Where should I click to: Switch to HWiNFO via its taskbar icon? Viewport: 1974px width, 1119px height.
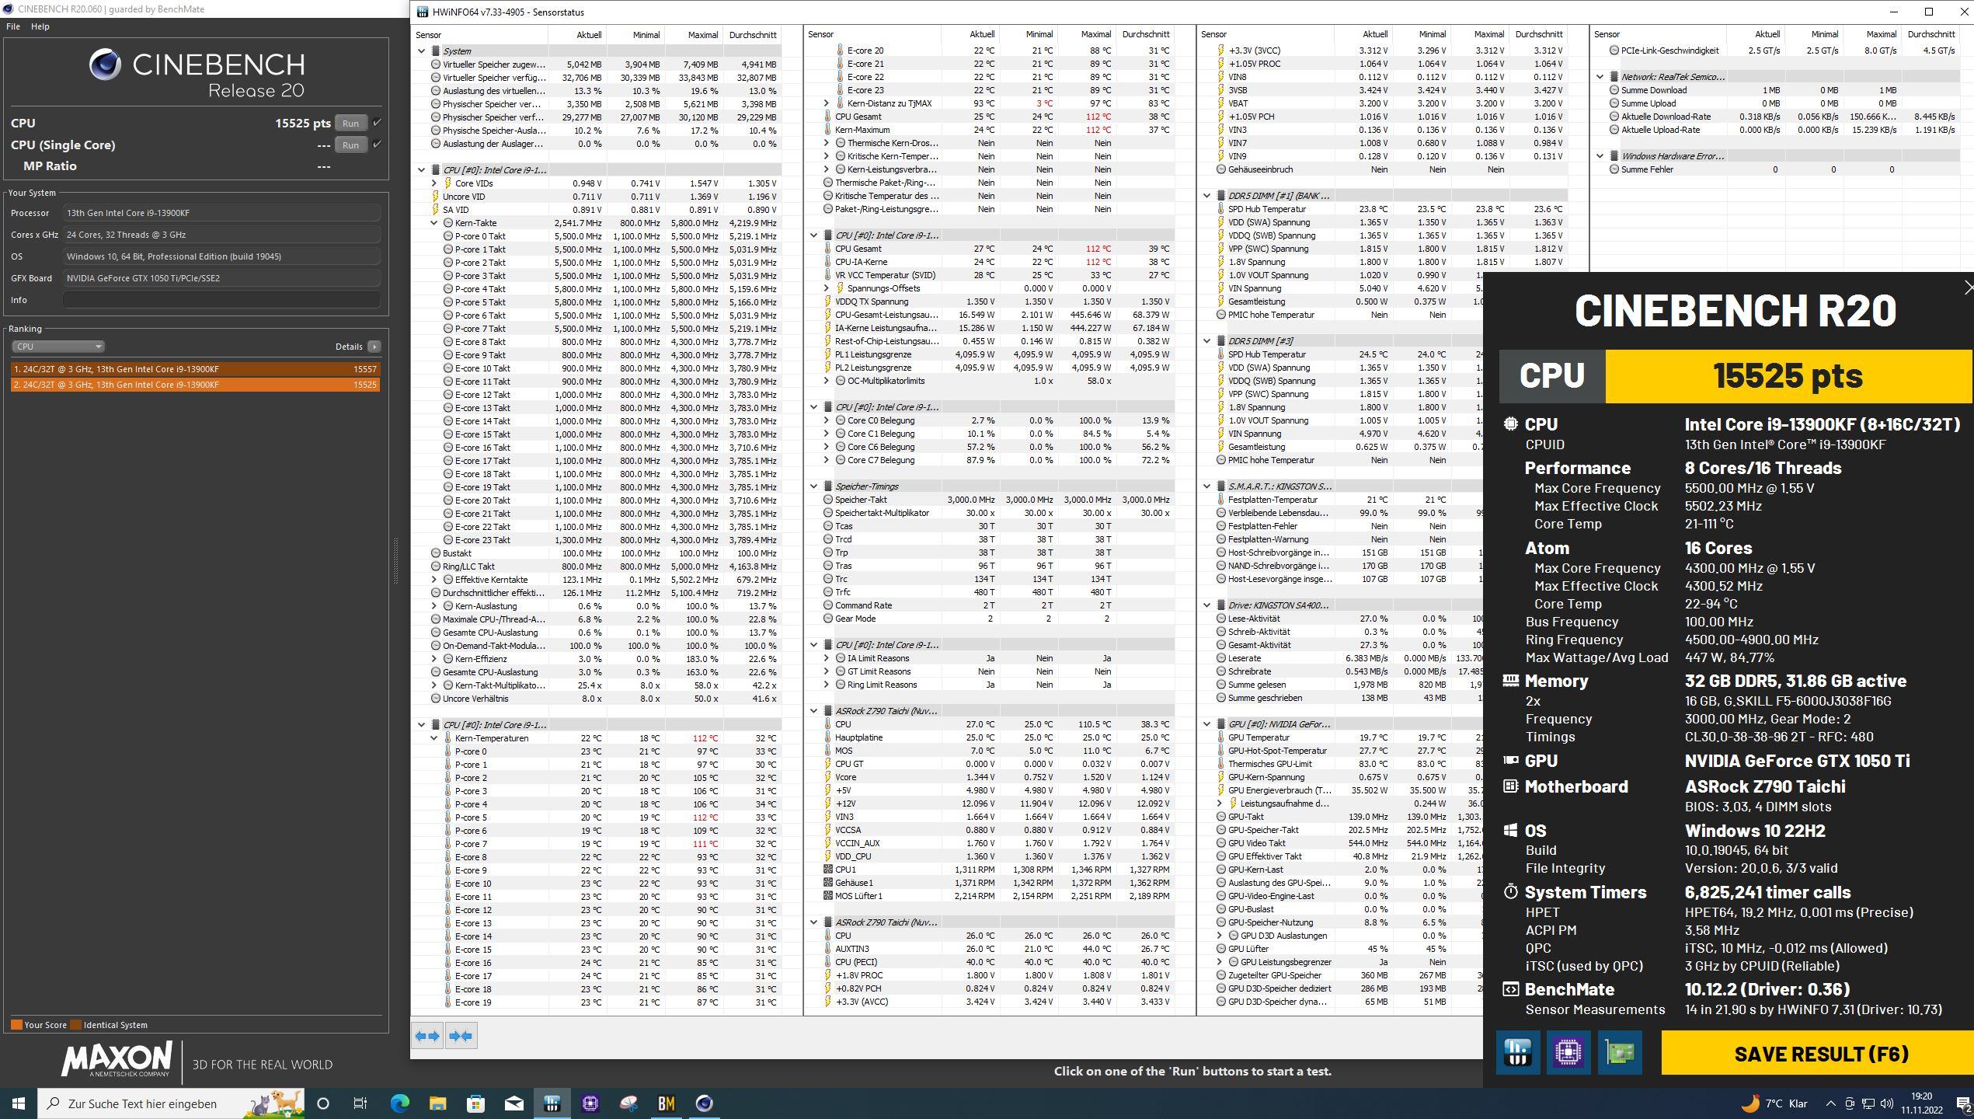coord(552,1103)
